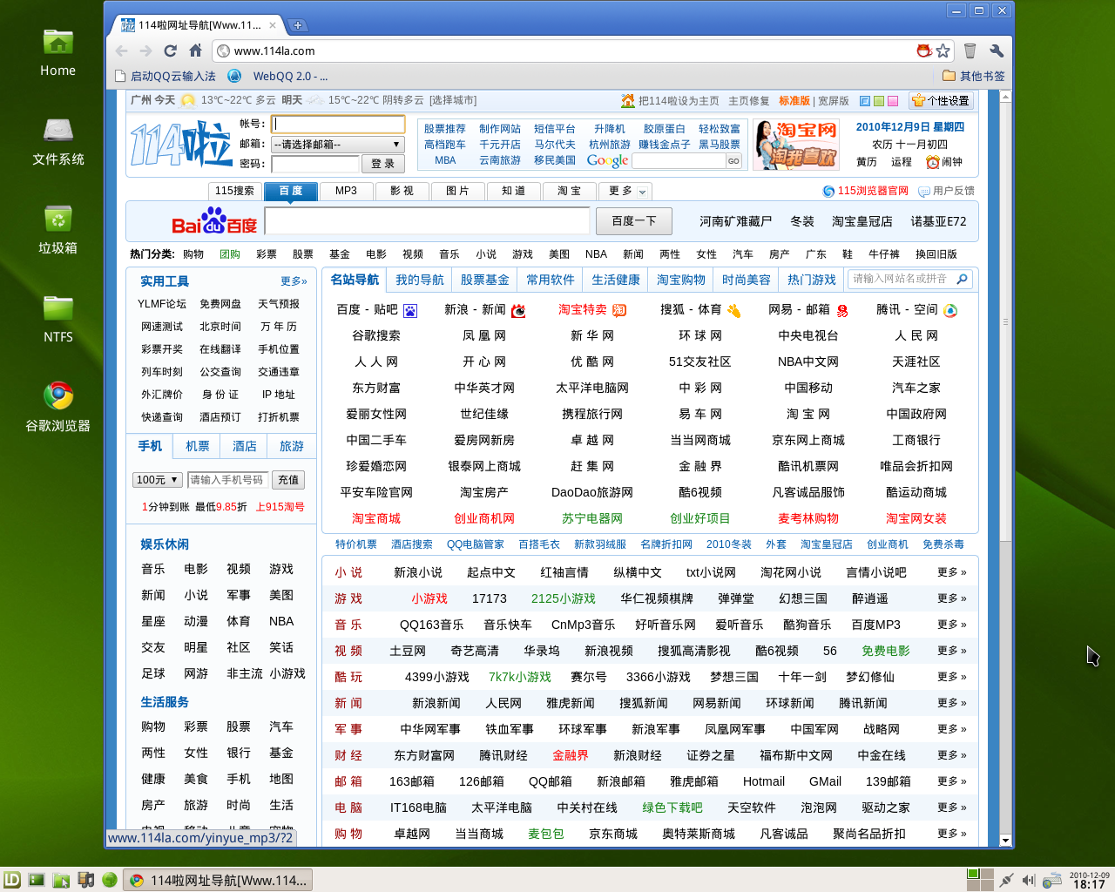Open the page menu icon in toolbar
Image resolution: width=1115 pixels, height=892 pixels.
coord(970,51)
